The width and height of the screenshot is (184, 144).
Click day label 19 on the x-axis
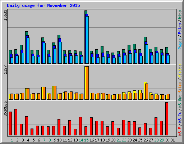[108, 140]
